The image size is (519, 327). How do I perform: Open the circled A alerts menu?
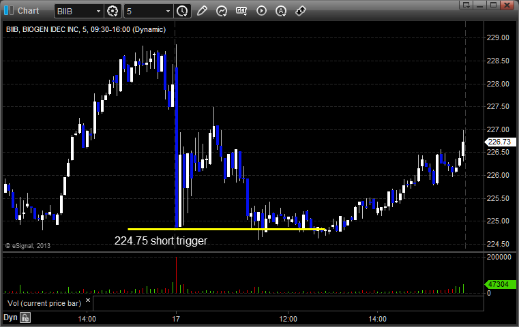pos(281,11)
